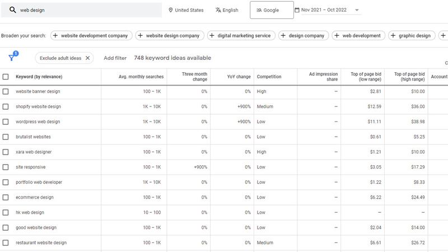This screenshot has width=448, height=252.
Task: Add graphic design keyword
Action: point(412,35)
